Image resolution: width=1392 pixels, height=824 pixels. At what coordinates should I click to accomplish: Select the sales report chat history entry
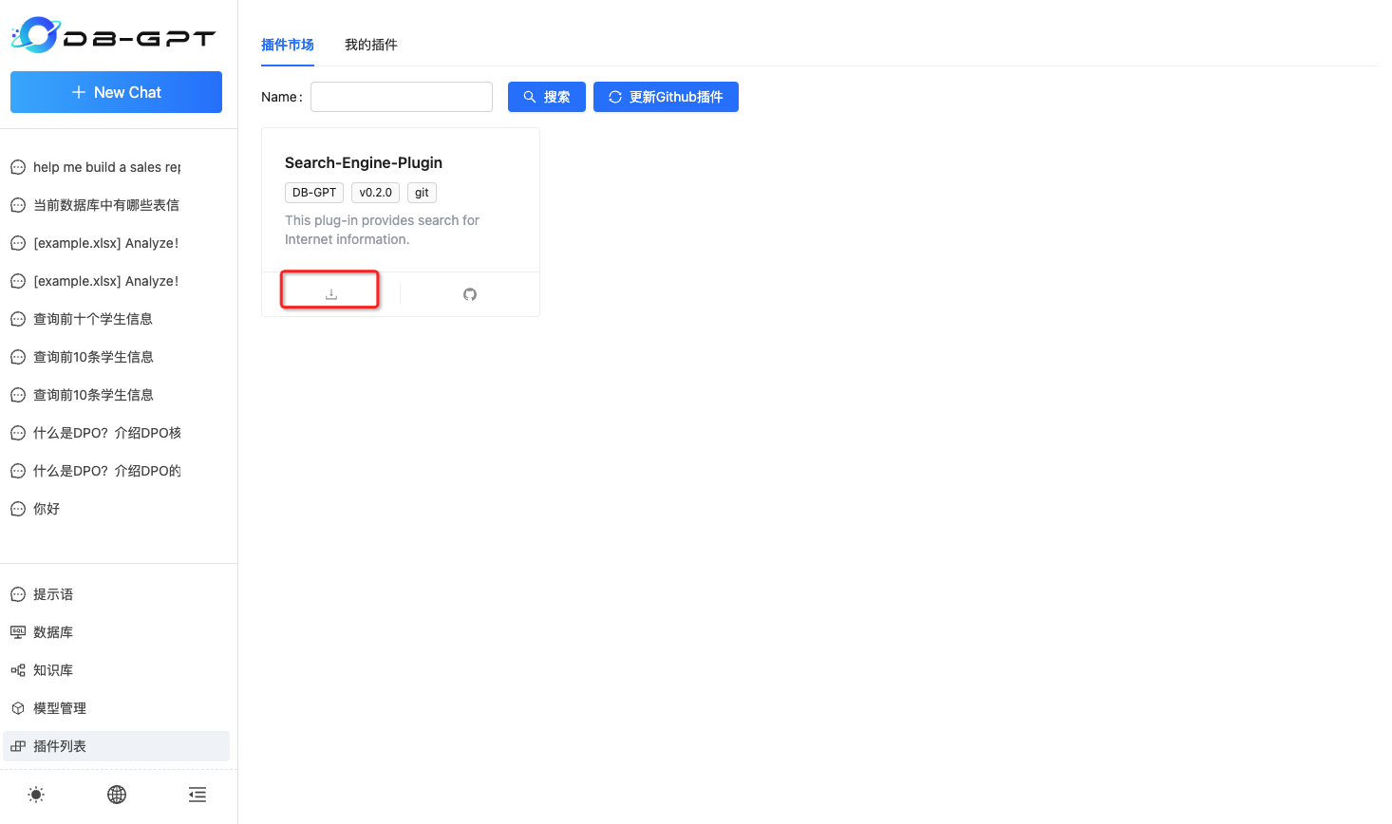tap(106, 167)
